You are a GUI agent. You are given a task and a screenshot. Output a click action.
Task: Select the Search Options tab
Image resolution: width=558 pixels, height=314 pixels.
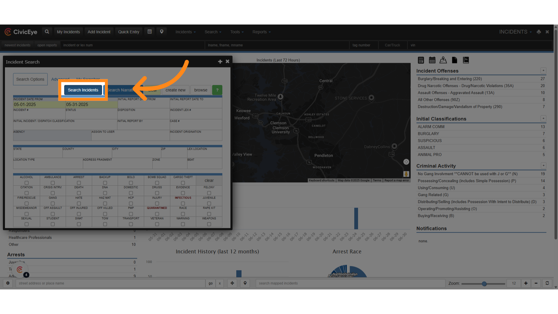[x=30, y=79]
